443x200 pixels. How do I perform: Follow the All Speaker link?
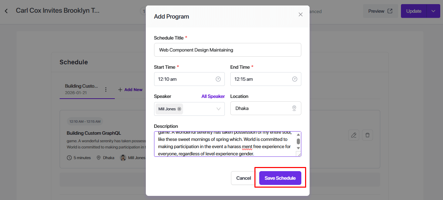[x=213, y=96]
